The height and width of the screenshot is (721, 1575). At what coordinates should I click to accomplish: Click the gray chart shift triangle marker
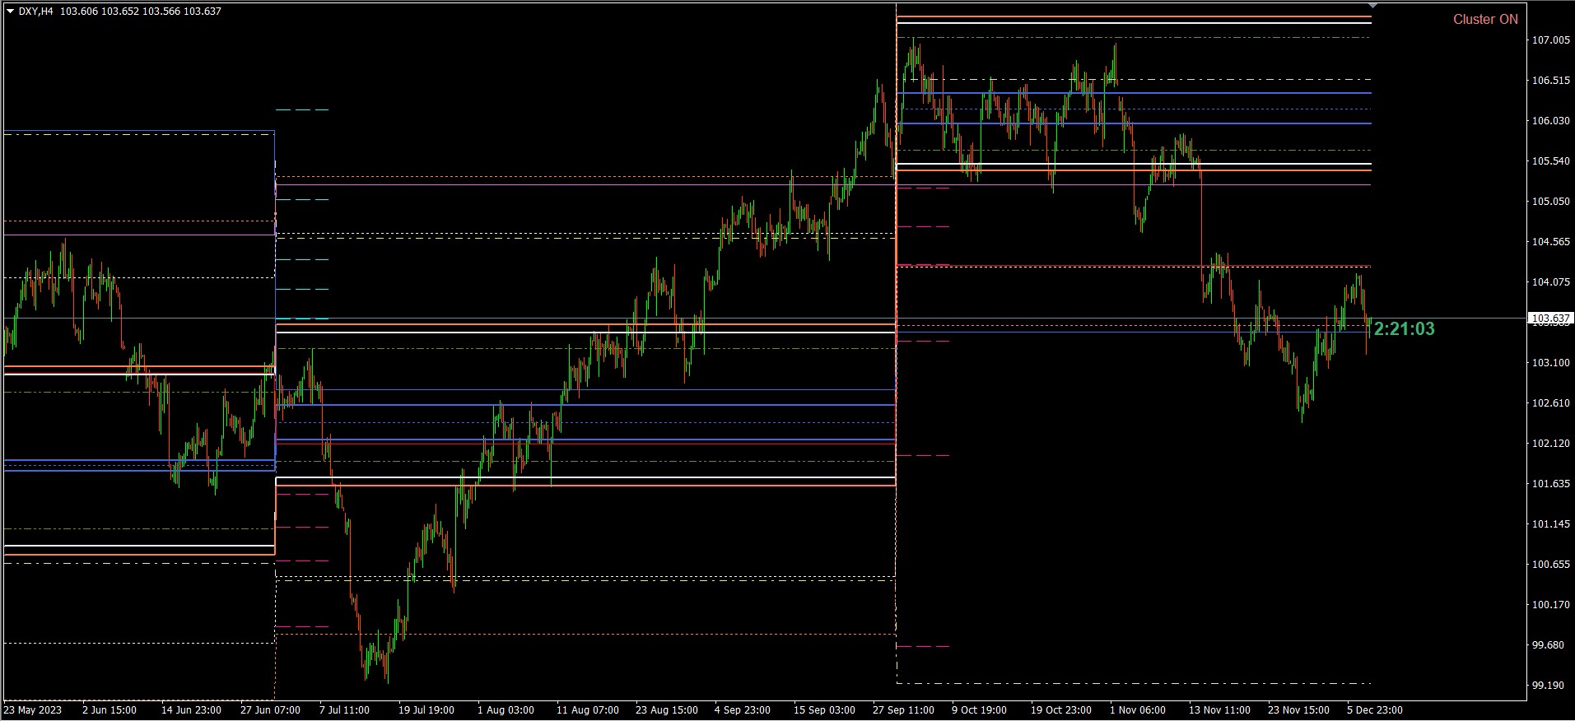1372,6
